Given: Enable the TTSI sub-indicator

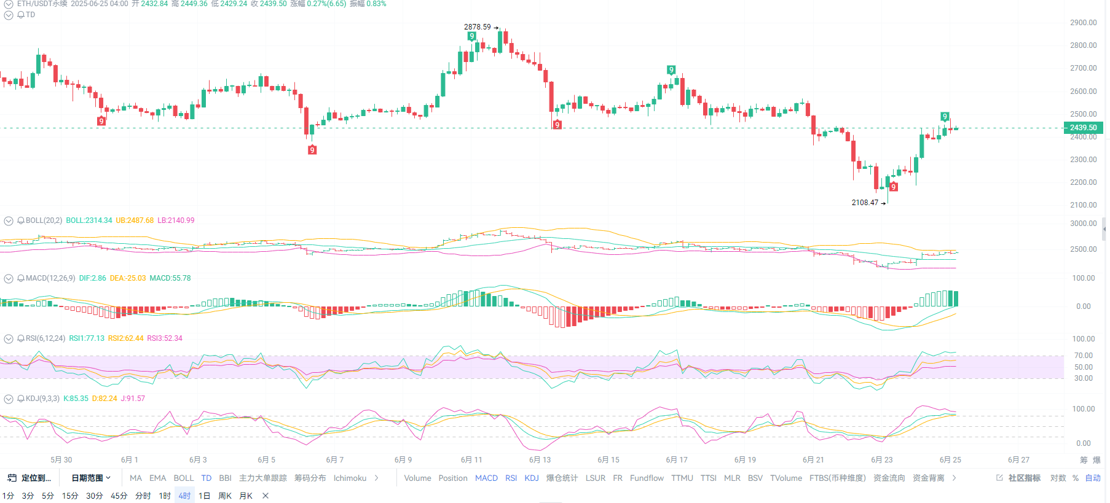Looking at the screenshot, I should tap(708, 478).
